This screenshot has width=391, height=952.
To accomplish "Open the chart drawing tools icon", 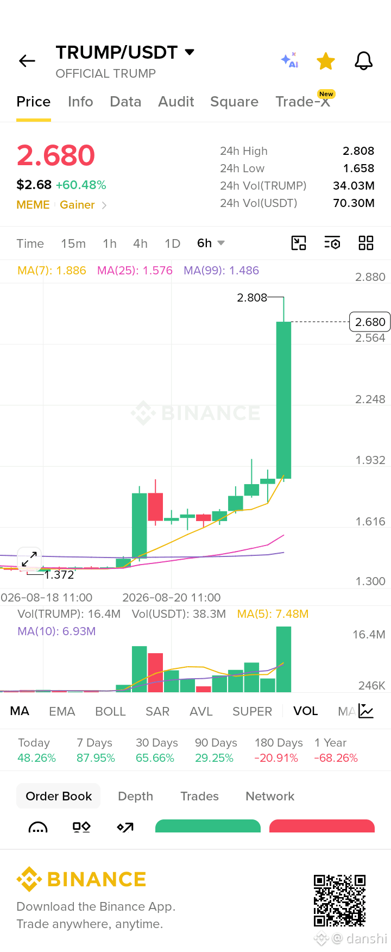I will click(299, 243).
